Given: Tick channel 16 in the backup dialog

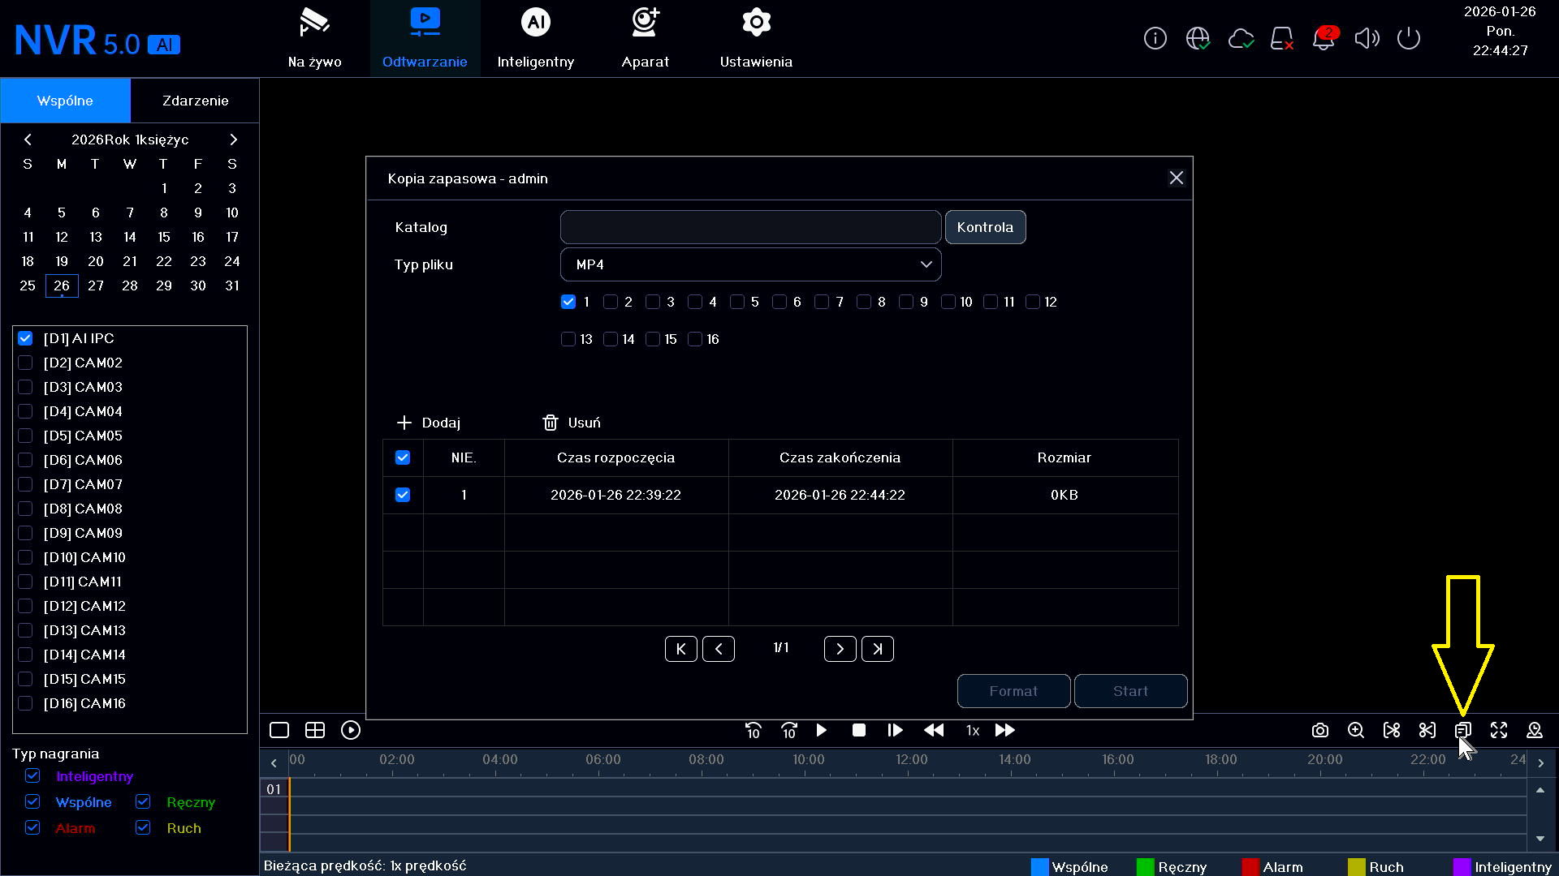Looking at the screenshot, I should point(695,339).
